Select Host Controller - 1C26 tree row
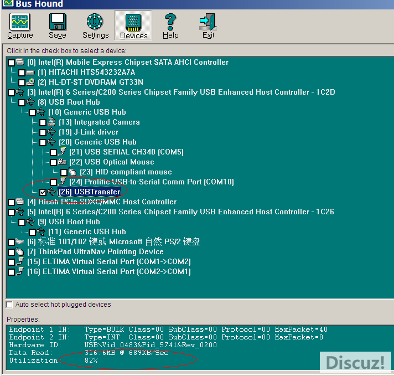This screenshot has height=376, width=394. tap(180, 212)
